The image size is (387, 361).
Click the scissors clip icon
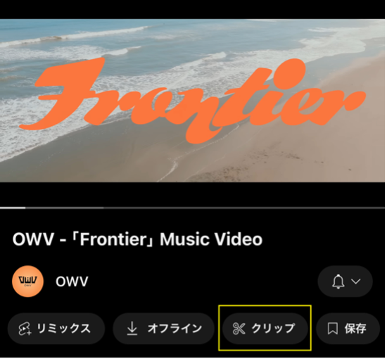tap(239, 329)
